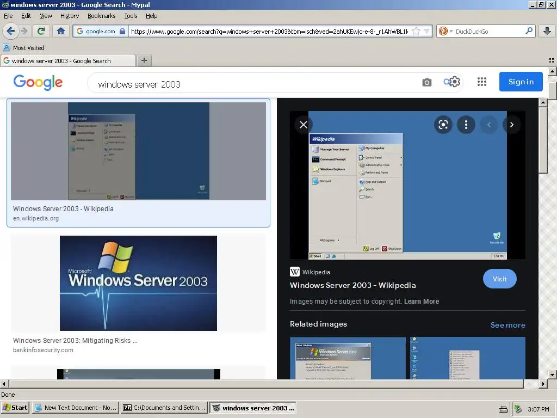Select the windows server 2003 Google Search tab
This screenshot has width=557, height=418.
click(x=68, y=61)
